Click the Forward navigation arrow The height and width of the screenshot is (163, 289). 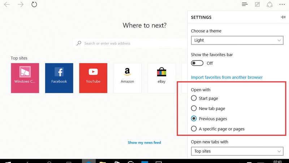(21, 5)
